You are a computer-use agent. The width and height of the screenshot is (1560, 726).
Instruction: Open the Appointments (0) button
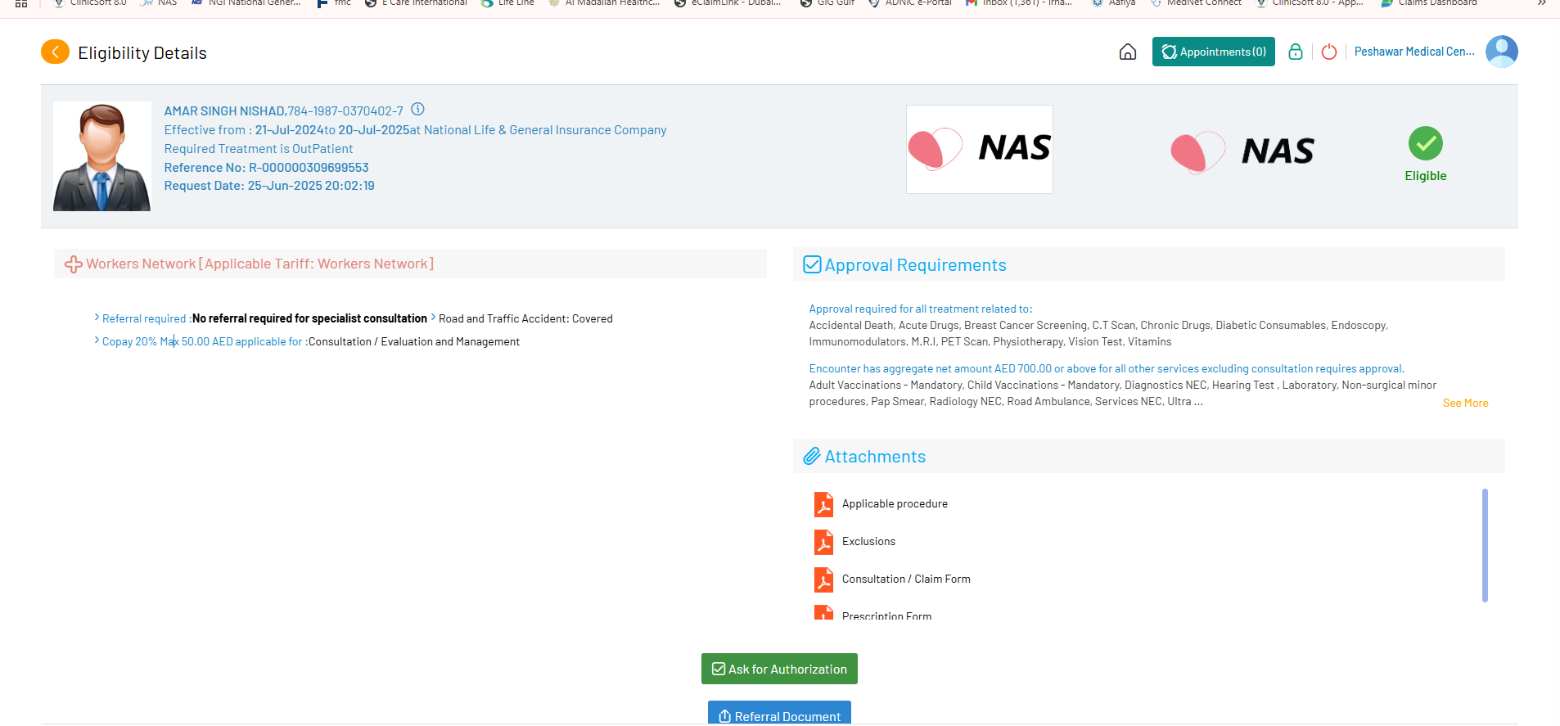(1214, 52)
